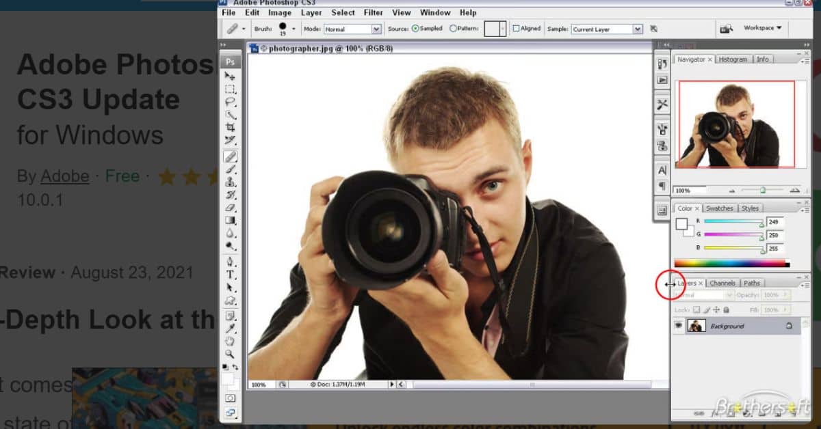Open the Layer menu
821x429 pixels.
pos(311,12)
